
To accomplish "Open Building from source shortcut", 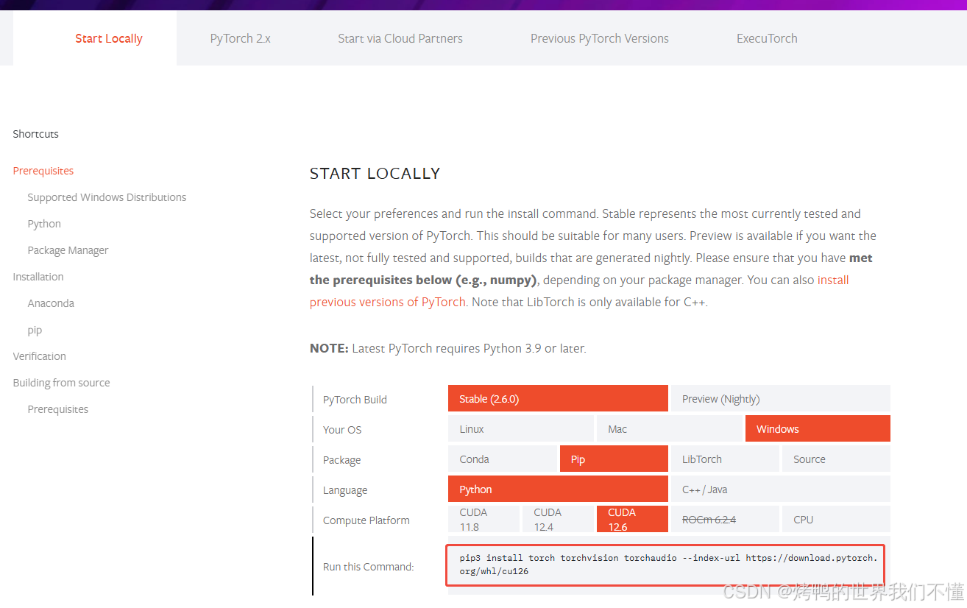I will (61, 383).
